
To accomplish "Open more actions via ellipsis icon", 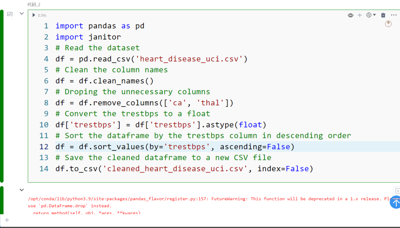I will tap(394, 15).
